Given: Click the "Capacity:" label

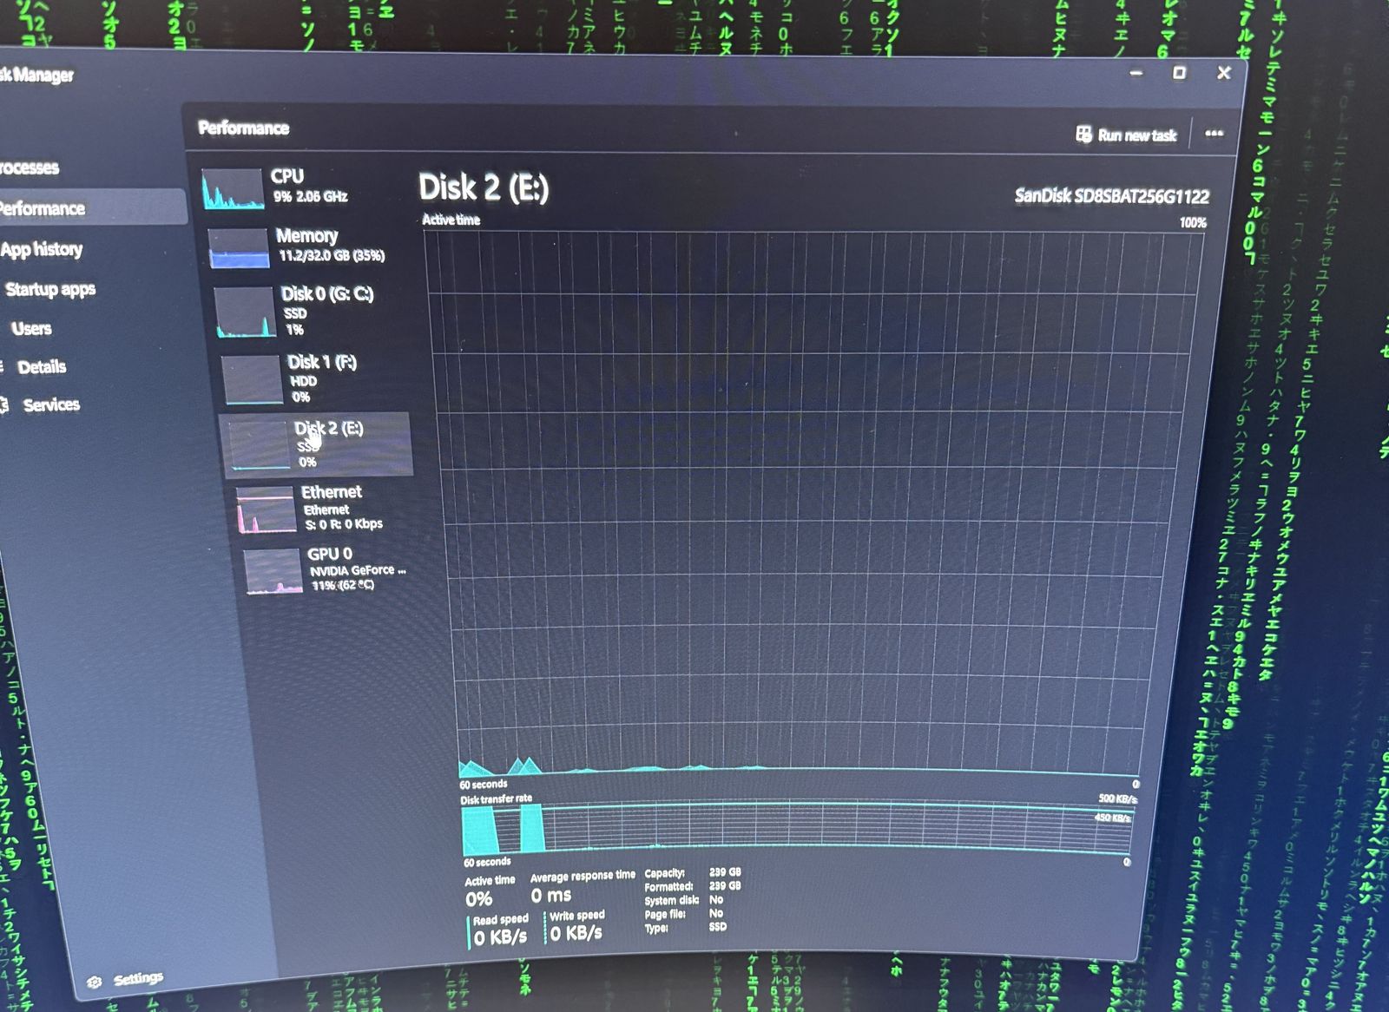Looking at the screenshot, I should coord(664,873).
